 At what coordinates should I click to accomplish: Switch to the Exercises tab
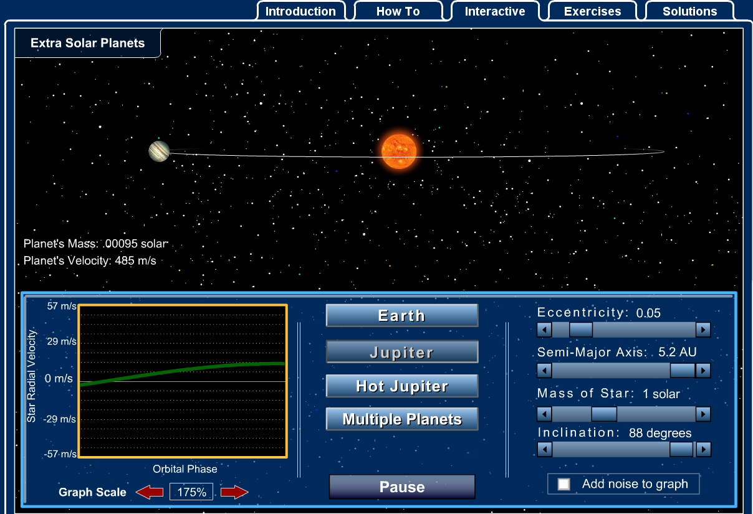tap(592, 11)
